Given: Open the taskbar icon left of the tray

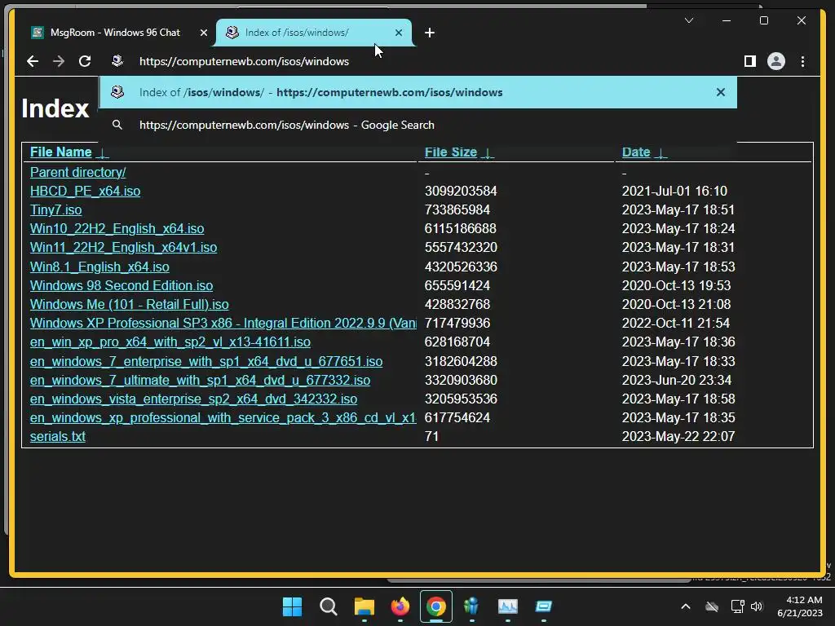Looking at the screenshot, I should tap(544, 606).
